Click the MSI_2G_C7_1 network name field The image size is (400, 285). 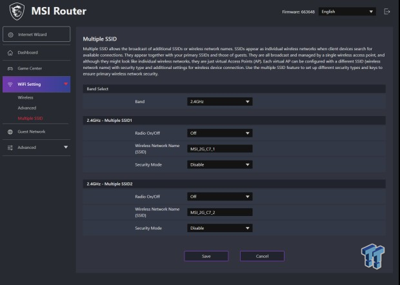tap(220, 149)
